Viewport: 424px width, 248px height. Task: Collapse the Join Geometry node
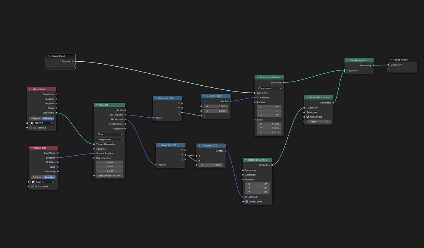pos(347,60)
